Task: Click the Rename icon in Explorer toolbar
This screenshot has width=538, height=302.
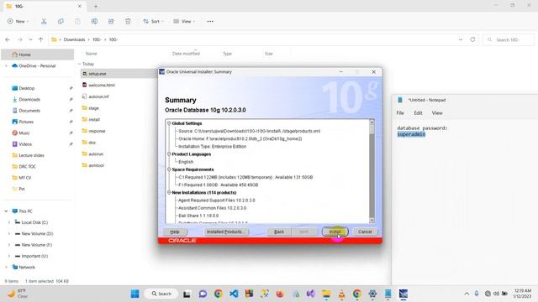Action: [x=94, y=21]
